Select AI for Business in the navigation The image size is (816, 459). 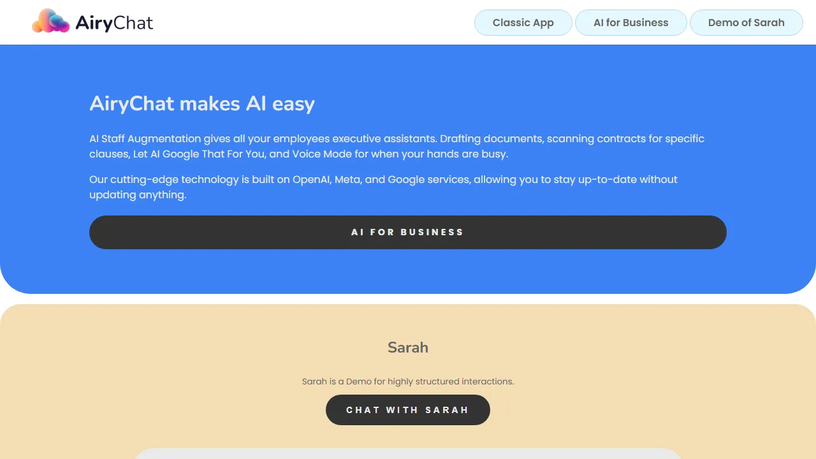tap(630, 22)
